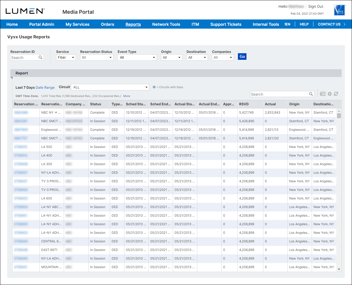Click the Go button
This screenshot has width=352, height=285.
click(x=242, y=57)
